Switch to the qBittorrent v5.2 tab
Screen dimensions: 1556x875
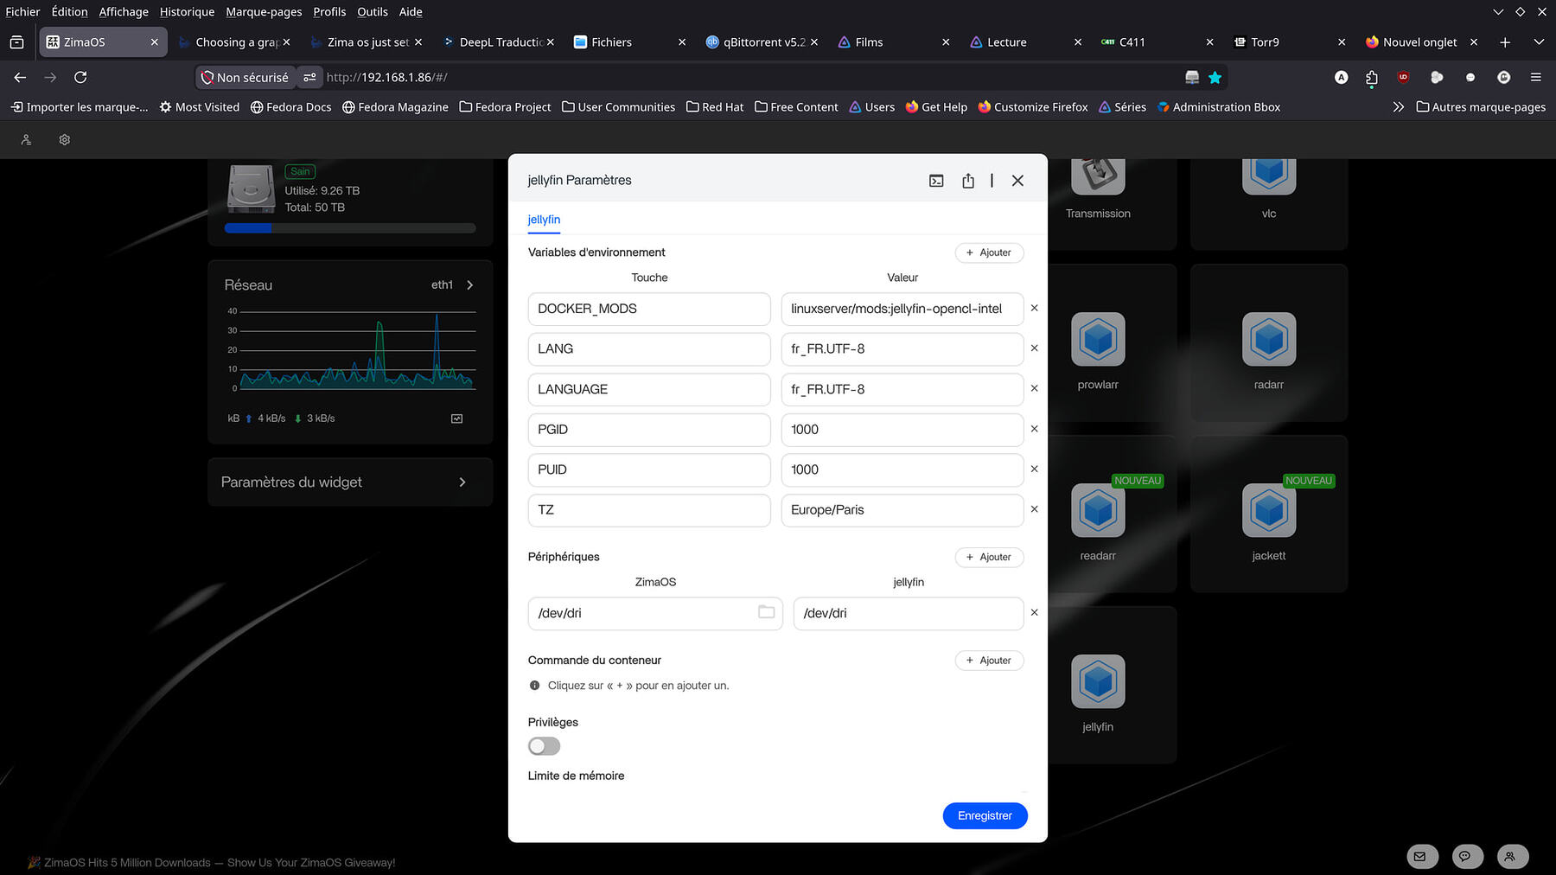pos(762,42)
